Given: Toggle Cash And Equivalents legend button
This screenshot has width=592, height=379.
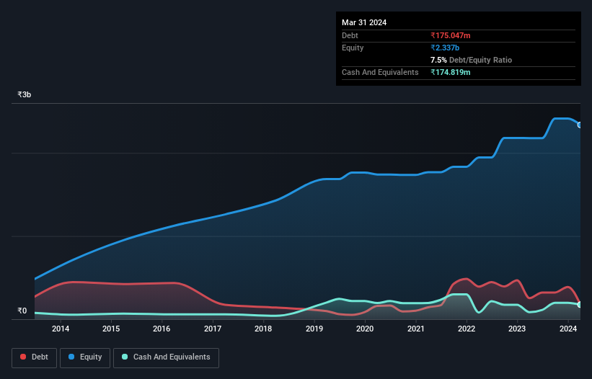Looking at the screenshot, I should click(166, 357).
